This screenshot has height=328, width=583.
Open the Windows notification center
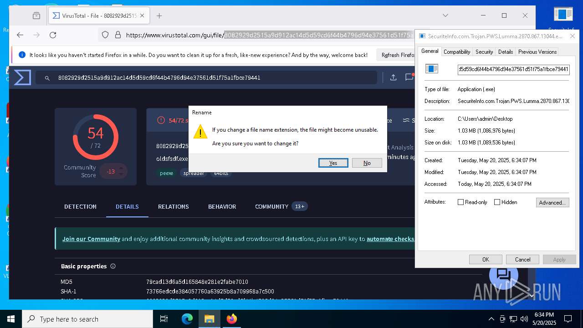click(x=568, y=319)
